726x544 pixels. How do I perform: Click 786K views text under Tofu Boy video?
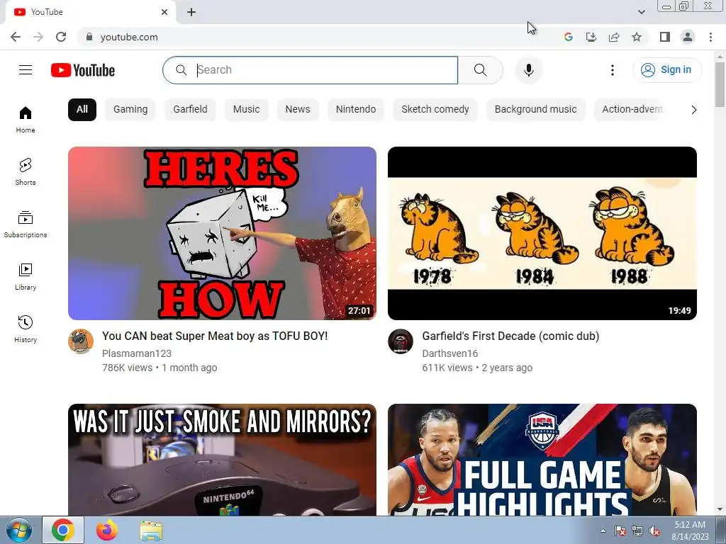tap(127, 368)
